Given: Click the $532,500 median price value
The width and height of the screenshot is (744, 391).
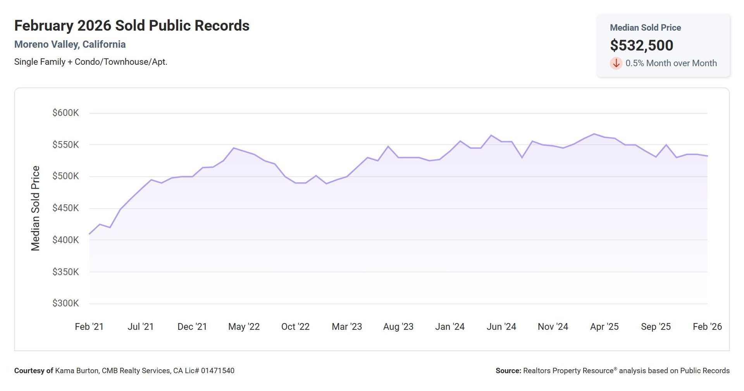Looking at the screenshot, I should click(641, 45).
